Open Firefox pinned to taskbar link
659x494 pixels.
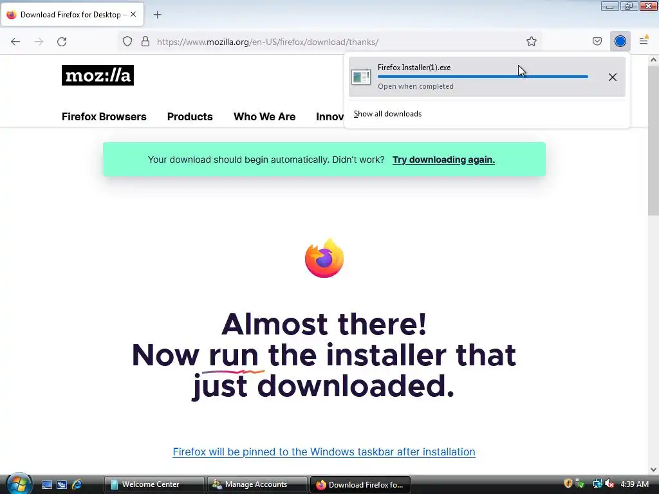pyautogui.click(x=324, y=452)
